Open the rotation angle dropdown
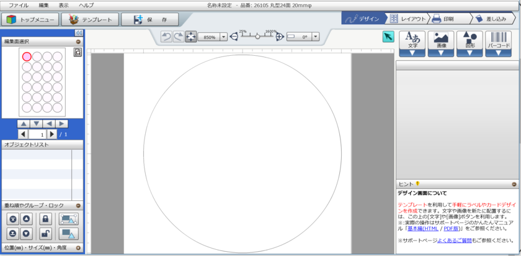 tap(315, 37)
